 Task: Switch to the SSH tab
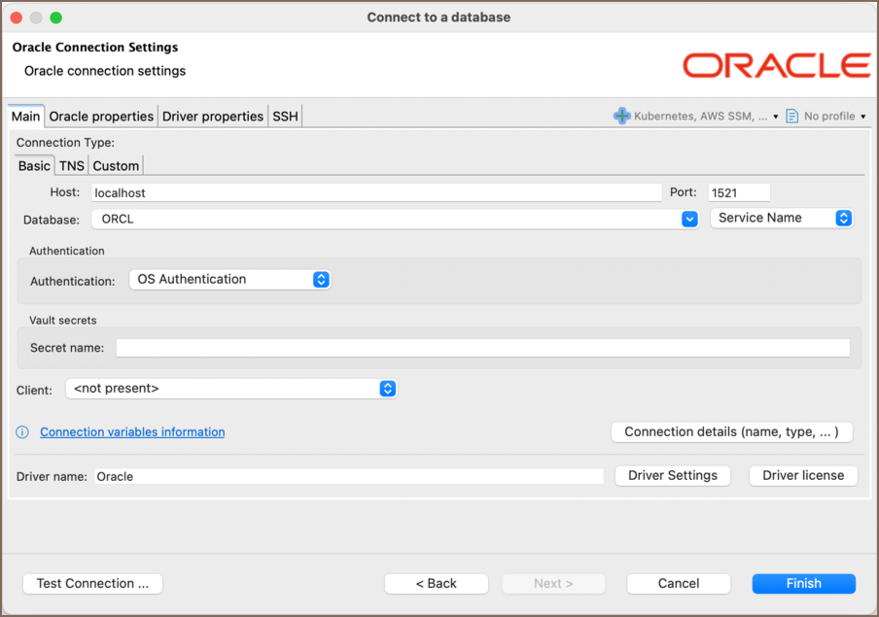tap(285, 116)
